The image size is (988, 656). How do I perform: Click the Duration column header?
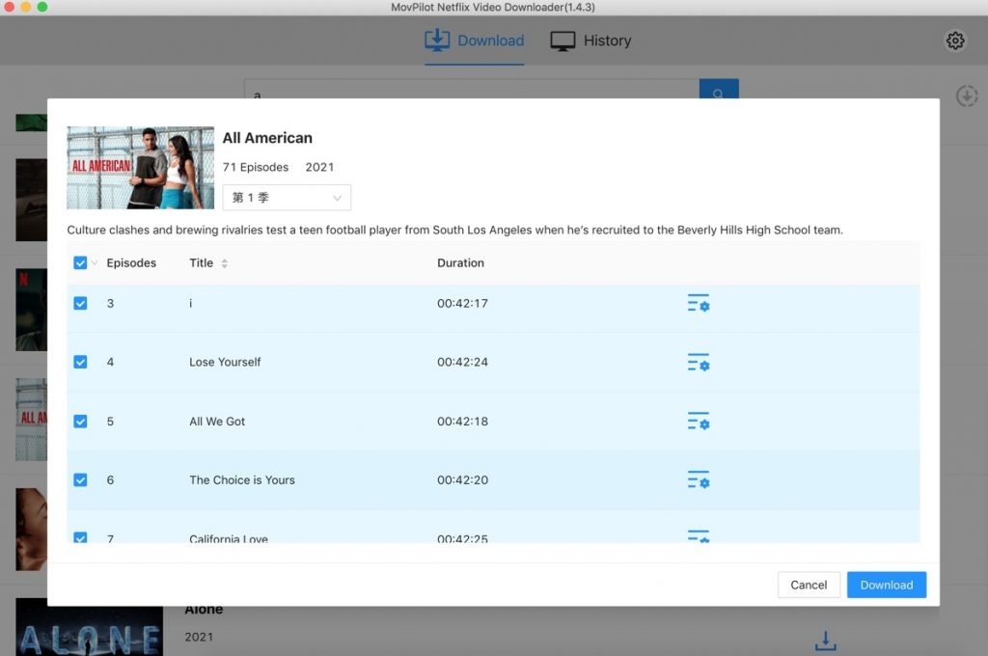coord(460,262)
